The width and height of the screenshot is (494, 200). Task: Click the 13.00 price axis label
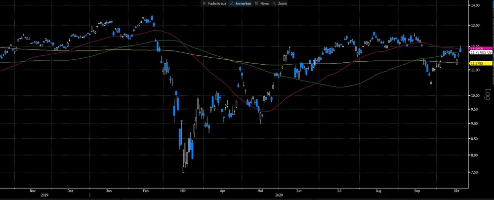coord(475,25)
